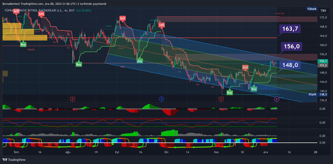This screenshot has height=164, width=333.
Task: Click the 163,7 price callout
Action: click(x=290, y=28)
